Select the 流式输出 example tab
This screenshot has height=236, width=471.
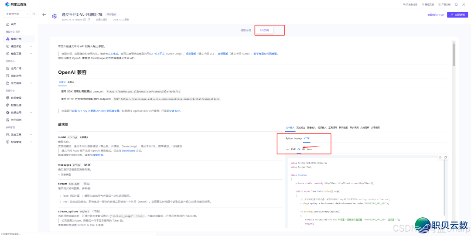click(x=300, y=127)
